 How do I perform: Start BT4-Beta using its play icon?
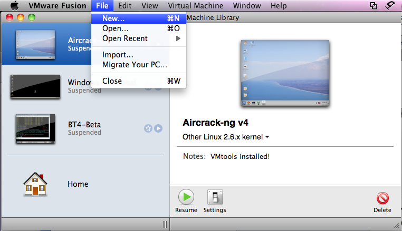[x=158, y=128]
